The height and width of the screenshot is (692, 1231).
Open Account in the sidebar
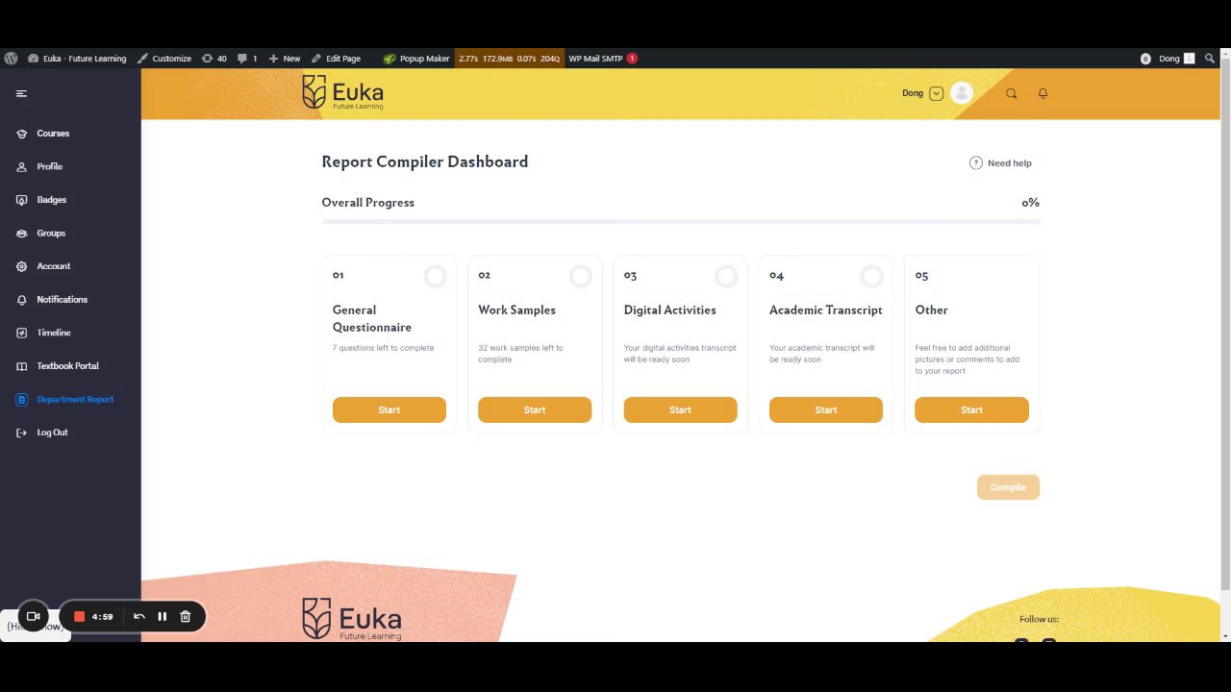tap(54, 266)
